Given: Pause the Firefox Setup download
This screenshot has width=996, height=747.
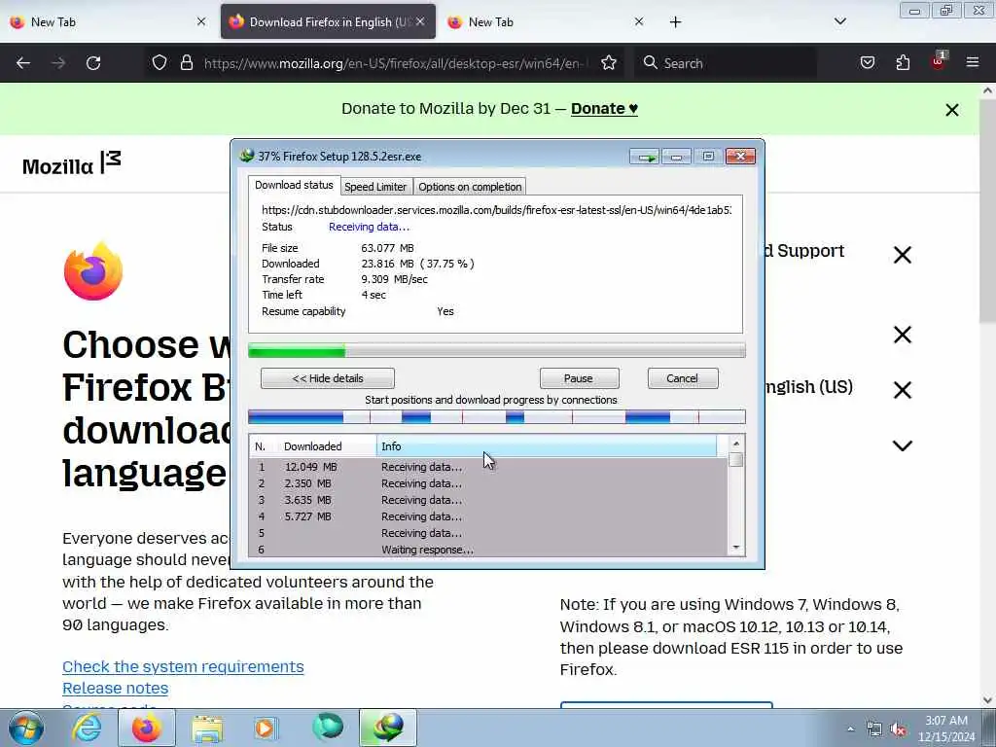Looking at the screenshot, I should 579,378.
